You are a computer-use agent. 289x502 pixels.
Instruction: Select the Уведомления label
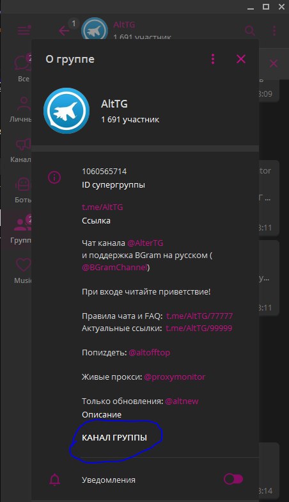pos(109,480)
